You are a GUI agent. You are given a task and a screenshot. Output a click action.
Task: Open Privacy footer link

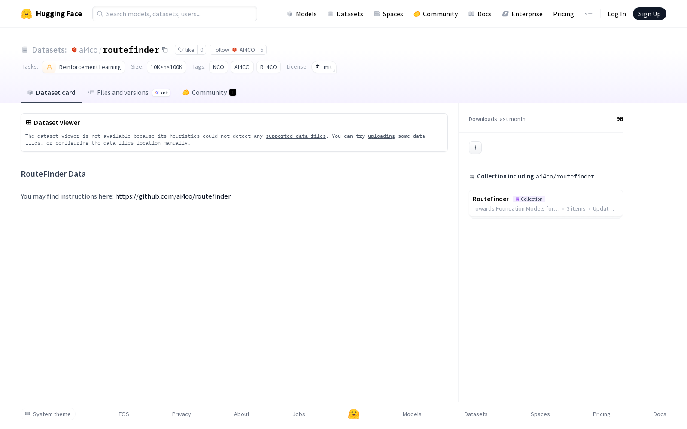pos(181,414)
